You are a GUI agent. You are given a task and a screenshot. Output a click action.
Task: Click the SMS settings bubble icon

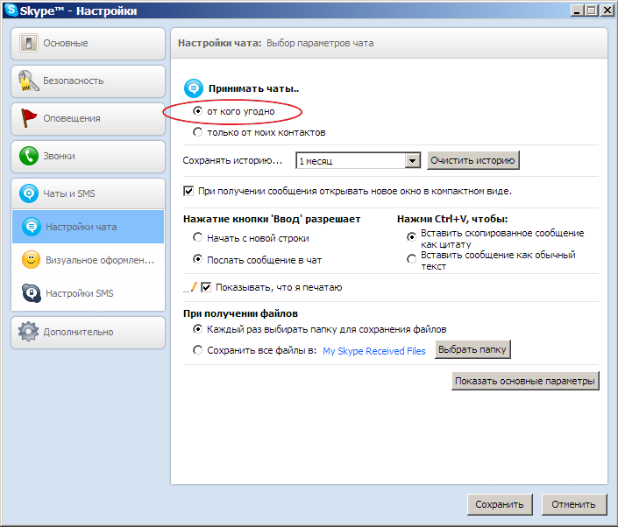click(32, 293)
